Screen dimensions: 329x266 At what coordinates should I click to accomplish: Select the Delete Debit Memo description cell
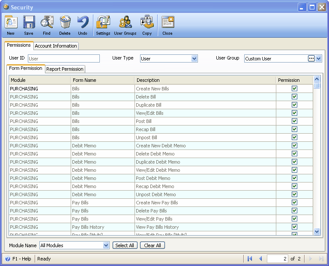point(205,154)
